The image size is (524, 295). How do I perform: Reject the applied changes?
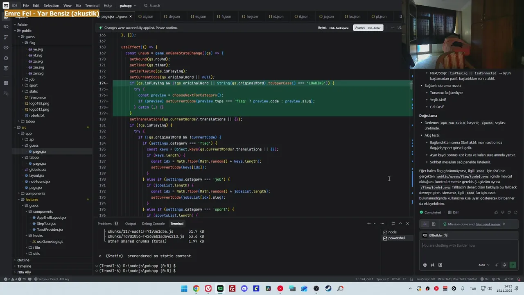pyautogui.click(x=333, y=28)
